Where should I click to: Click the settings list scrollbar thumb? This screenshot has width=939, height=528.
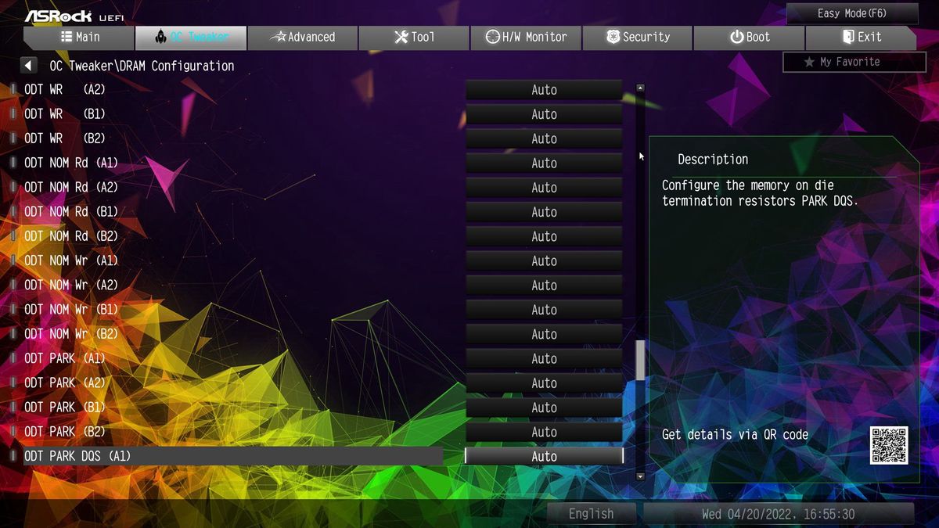[640, 361]
